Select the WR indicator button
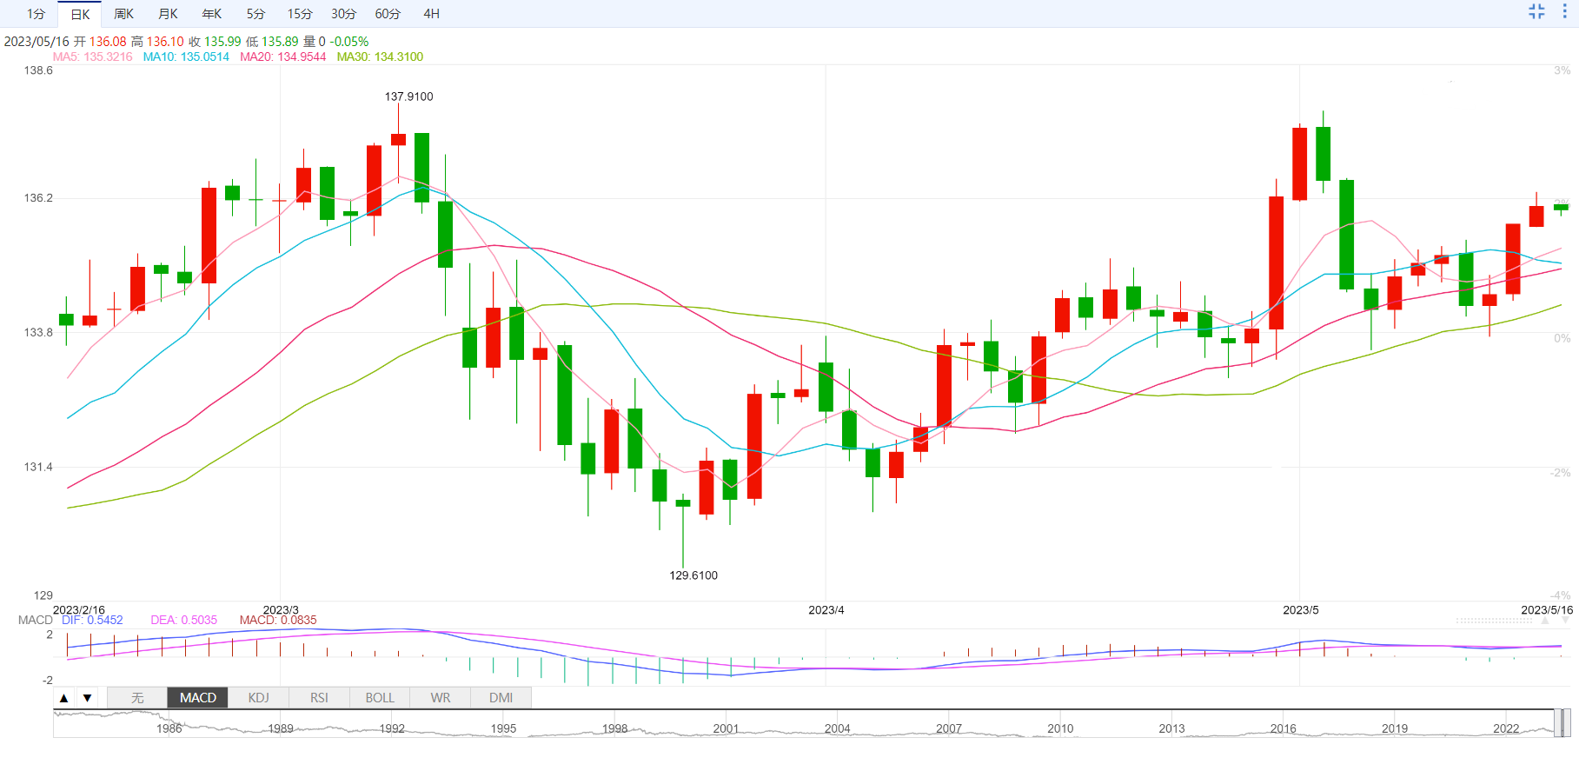 coord(441,698)
